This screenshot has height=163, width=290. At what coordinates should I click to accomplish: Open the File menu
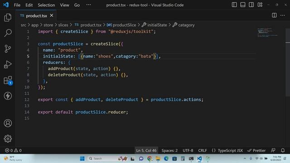click(x=17, y=5)
